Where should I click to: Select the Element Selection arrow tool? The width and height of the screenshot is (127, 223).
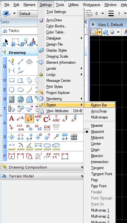pyautogui.click(x=5, y=42)
